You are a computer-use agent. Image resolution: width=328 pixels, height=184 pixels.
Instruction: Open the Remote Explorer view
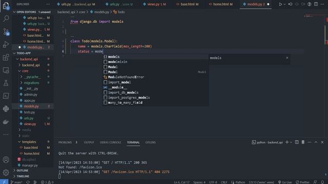pos(6,71)
